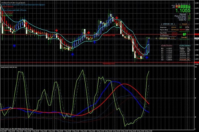
Task: Click the [weak] trend strength label
Action: [x=184, y=37]
